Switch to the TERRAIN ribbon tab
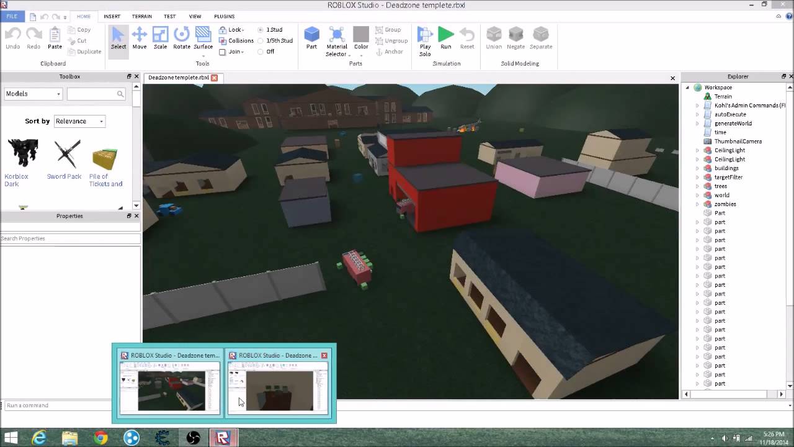The width and height of the screenshot is (794, 447). 141,16
